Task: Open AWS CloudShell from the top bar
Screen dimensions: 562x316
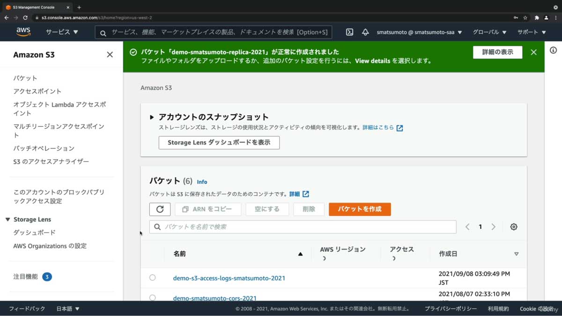Action: 349,32
